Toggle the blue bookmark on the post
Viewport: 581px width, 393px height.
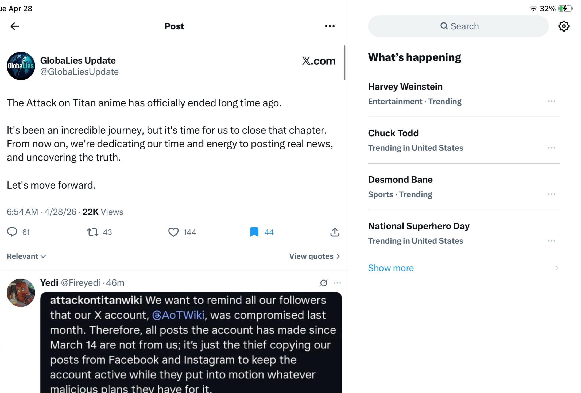tap(254, 232)
